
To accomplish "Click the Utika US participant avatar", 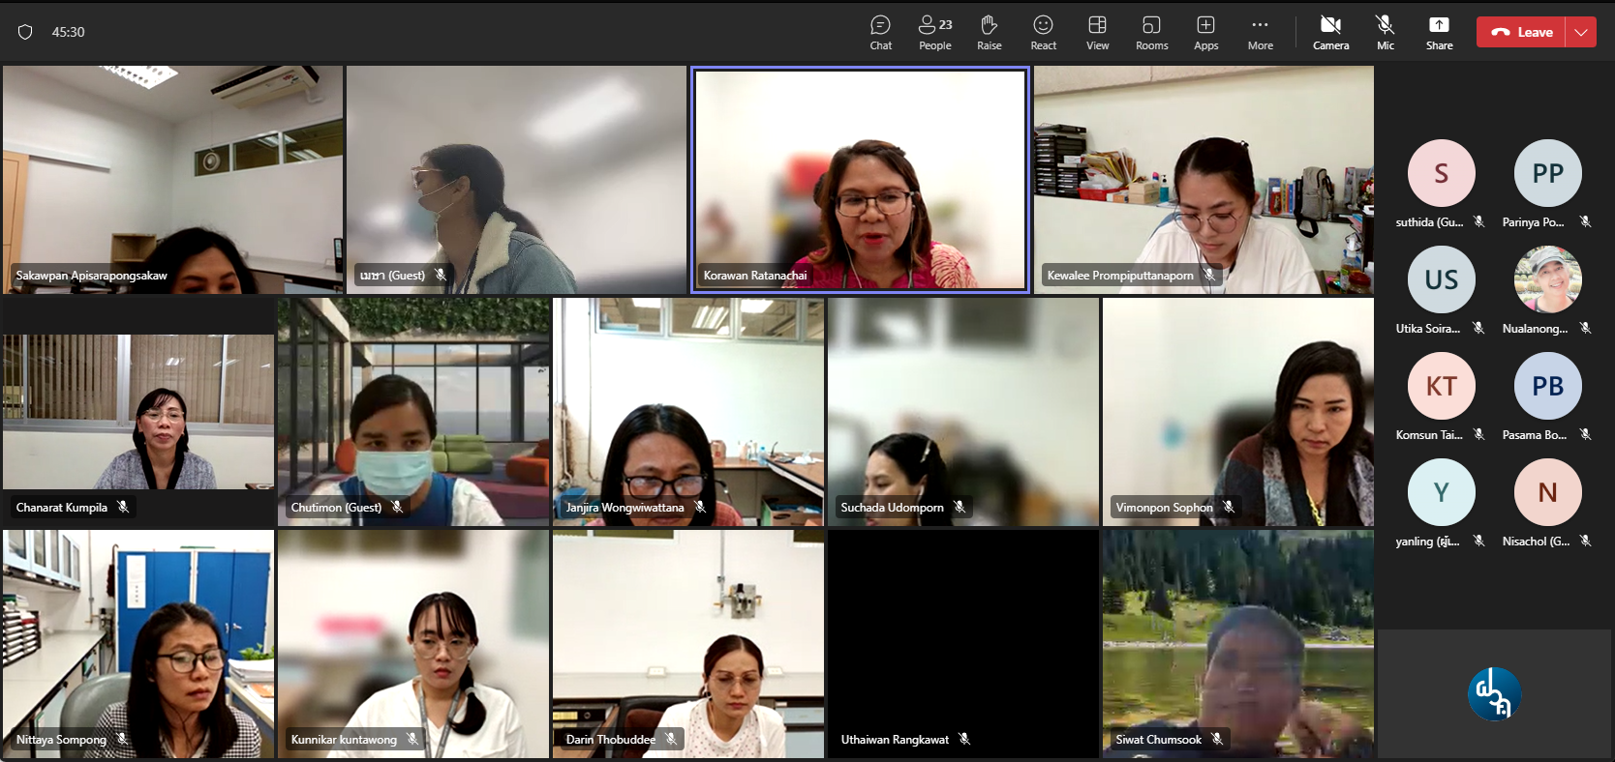I will [1441, 279].
